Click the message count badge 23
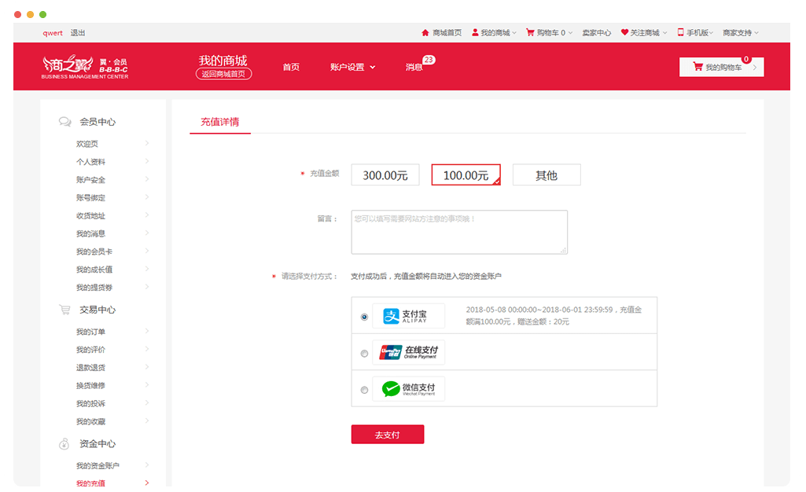Screen dimensions: 806x492 click(429, 60)
